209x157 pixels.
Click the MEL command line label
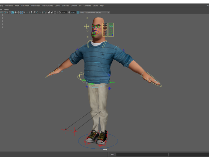coord(113,154)
